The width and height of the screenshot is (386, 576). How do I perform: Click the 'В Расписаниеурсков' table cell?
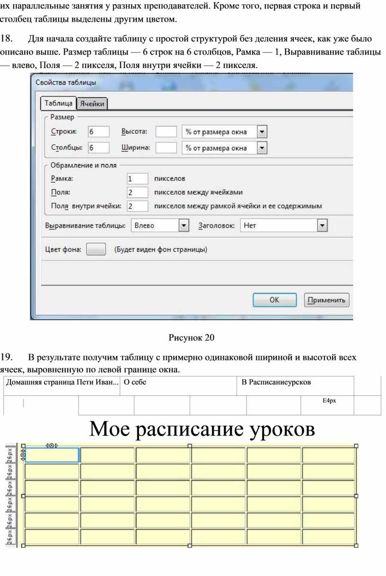296,386
